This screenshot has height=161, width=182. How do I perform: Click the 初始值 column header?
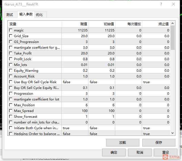point(102,24)
